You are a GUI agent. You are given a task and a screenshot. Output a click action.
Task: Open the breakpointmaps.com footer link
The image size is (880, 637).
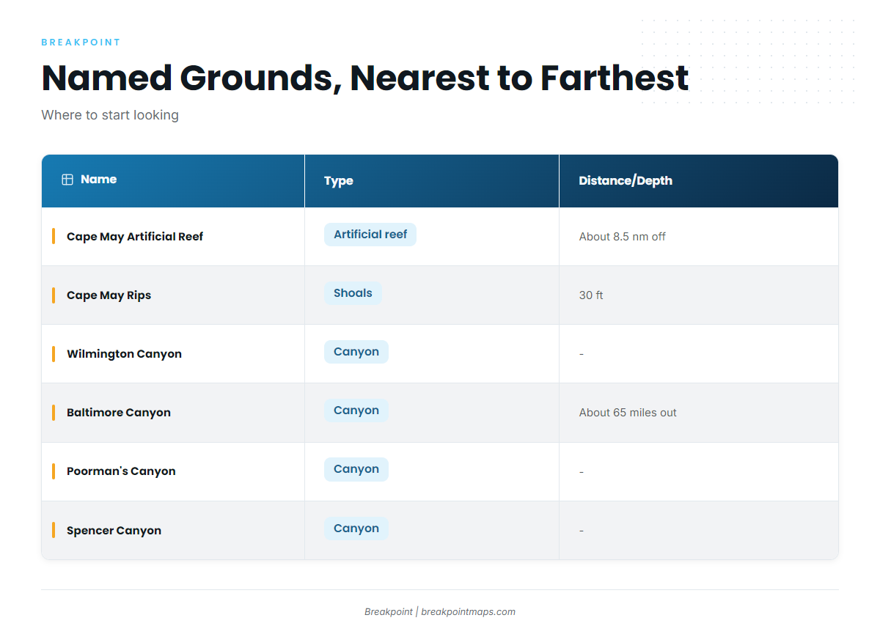tap(468, 611)
